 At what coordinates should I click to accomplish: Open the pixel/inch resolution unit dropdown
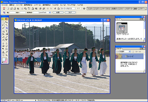click(50, 12)
